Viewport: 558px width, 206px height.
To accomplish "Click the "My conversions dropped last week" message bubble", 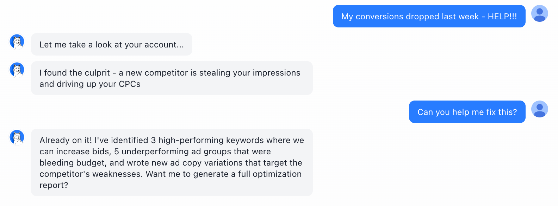I will click(x=429, y=16).
